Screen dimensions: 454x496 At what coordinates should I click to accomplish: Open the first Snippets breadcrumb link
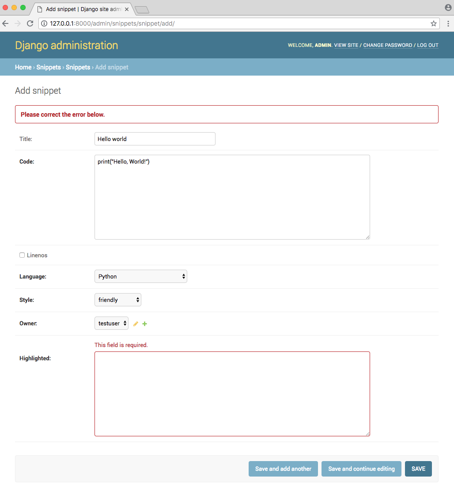[49, 67]
